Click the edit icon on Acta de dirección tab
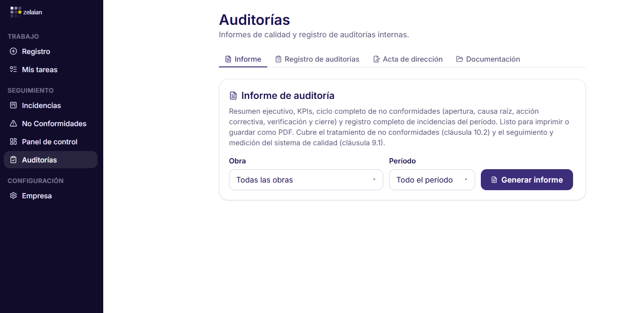The image size is (618, 313). click(x=377, y=59)
